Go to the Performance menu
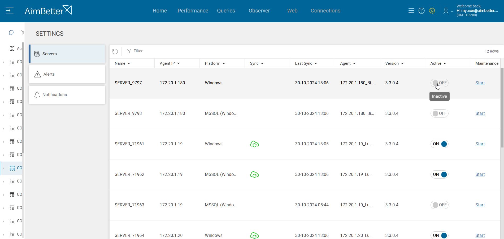The width and height of the screenshot is (504, 239). 193,11
